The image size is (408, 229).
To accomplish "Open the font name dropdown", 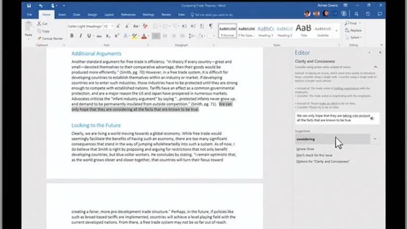I will click(102, 27).
